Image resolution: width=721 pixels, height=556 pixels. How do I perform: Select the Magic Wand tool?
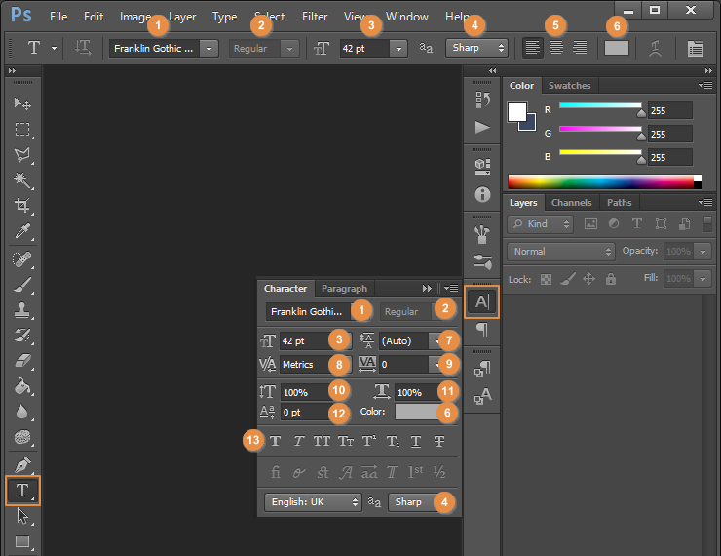[x=22, y=179]
